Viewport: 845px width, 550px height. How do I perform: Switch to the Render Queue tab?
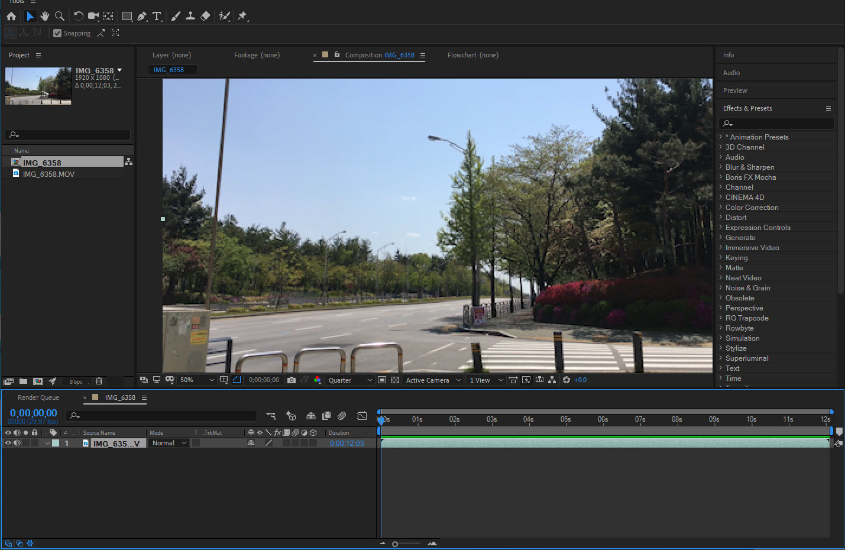coord(38,397)
